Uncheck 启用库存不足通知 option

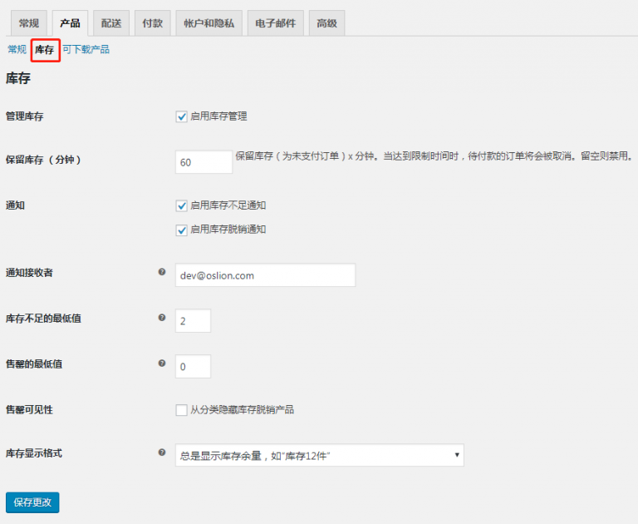point(182,205)
